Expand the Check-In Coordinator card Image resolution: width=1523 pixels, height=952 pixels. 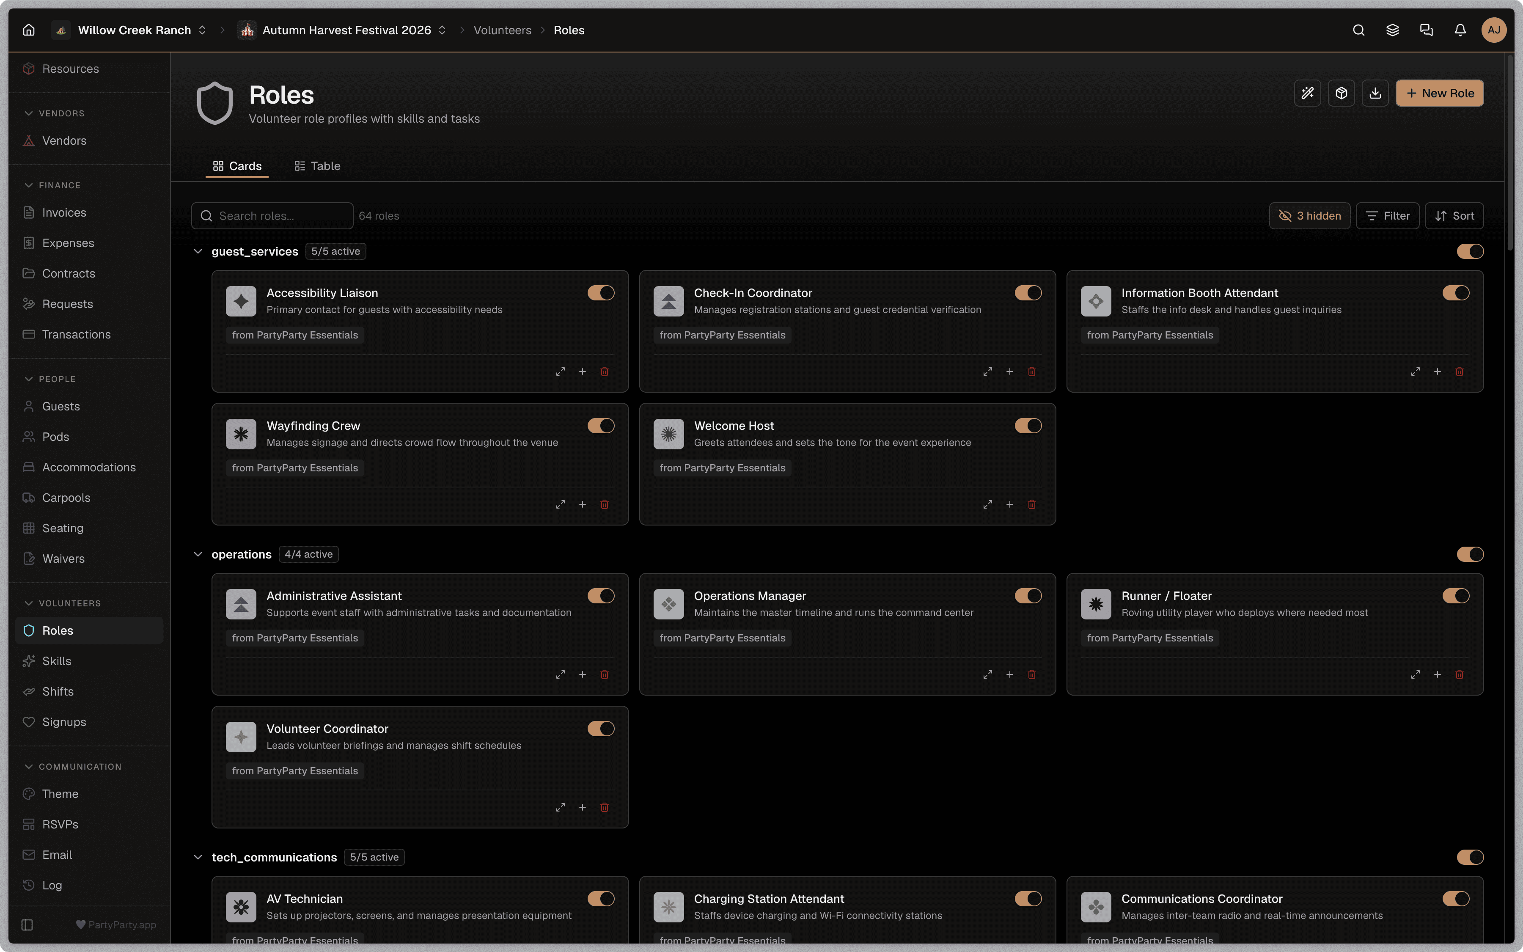tap(987, 371)
